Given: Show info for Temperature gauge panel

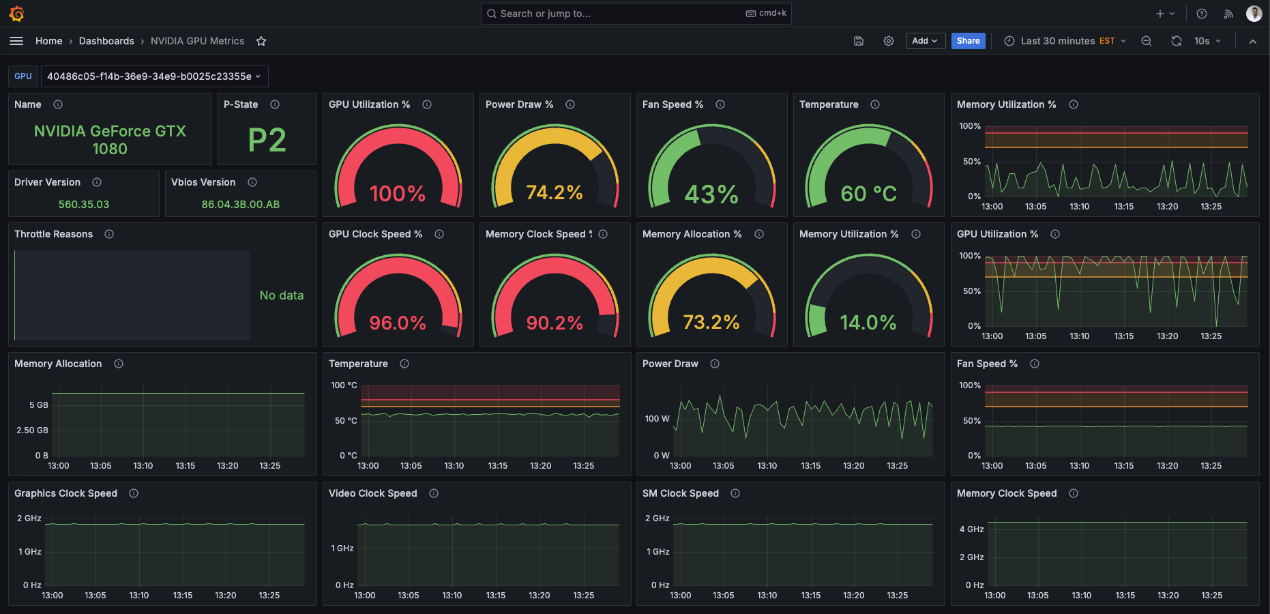Looking at the screenshot, I should [x=875, y=104].
